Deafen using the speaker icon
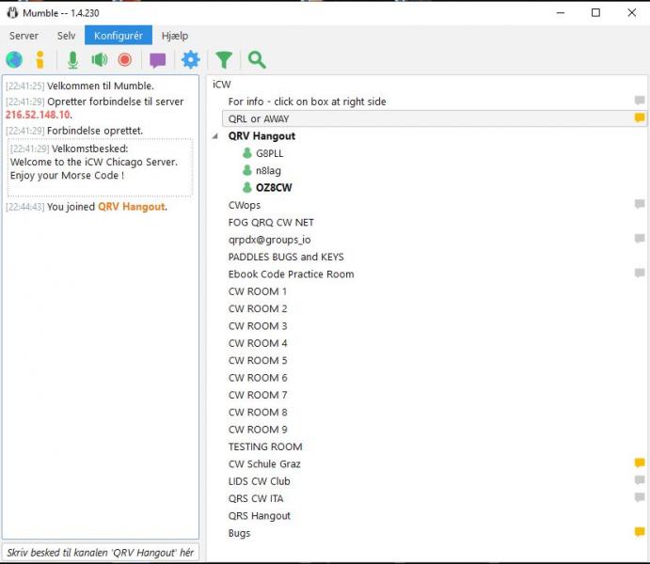Screen dimensions: 650x564 pos(100,60)
